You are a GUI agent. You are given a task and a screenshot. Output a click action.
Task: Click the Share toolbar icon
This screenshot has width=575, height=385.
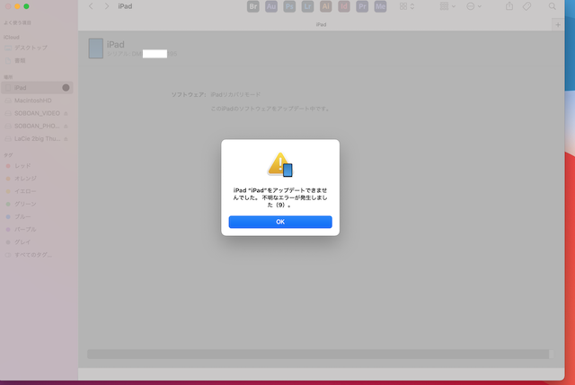509,6
